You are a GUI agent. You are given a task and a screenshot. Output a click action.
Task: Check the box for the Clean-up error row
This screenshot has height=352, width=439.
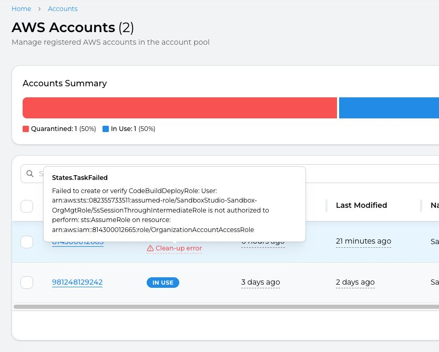click(27, 242)
